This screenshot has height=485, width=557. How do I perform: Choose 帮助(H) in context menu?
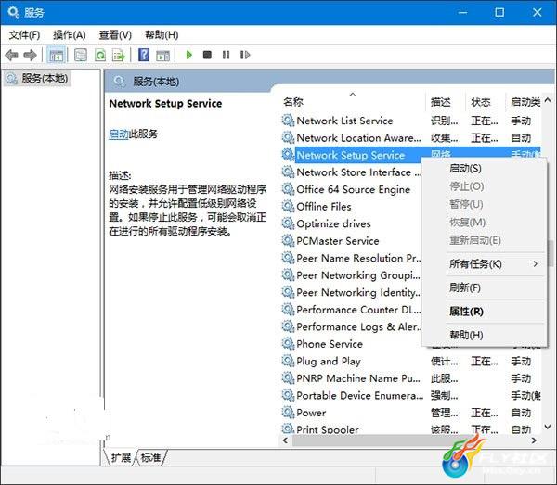(x=466, y=335)
